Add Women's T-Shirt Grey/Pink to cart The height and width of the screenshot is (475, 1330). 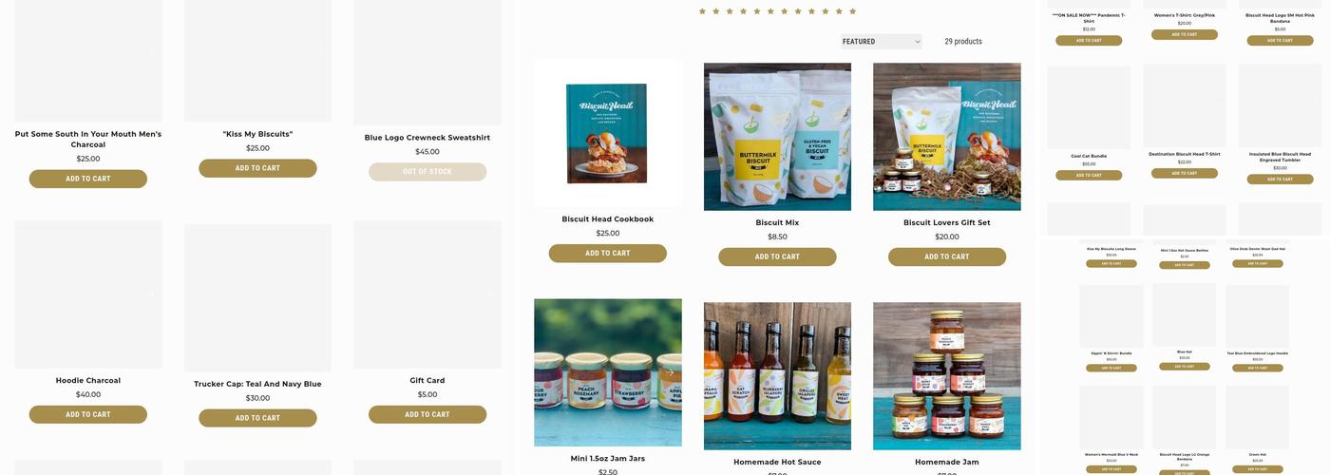click(1185, 34)
